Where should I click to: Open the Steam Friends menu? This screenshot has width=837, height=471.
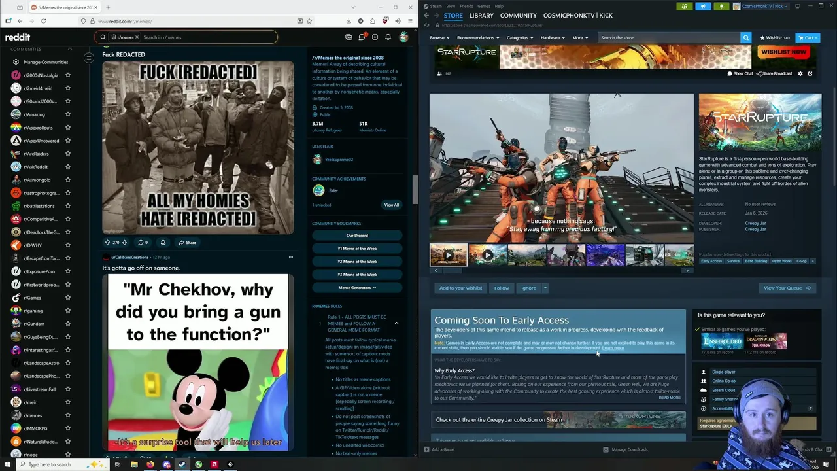[466, 6]
